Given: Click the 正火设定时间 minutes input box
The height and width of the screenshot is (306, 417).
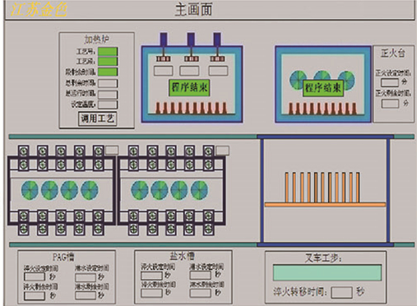Looking at the screenshot, I should tap(390, 82).
